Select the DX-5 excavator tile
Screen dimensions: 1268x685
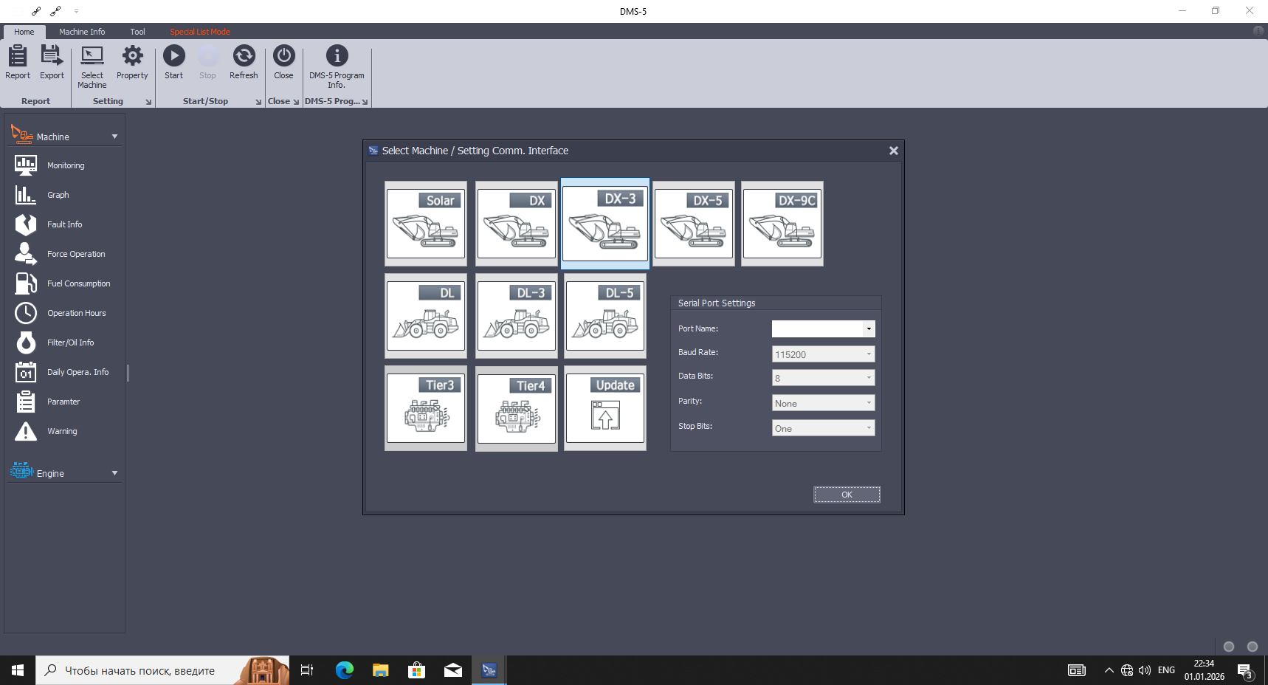coord(694,224)
